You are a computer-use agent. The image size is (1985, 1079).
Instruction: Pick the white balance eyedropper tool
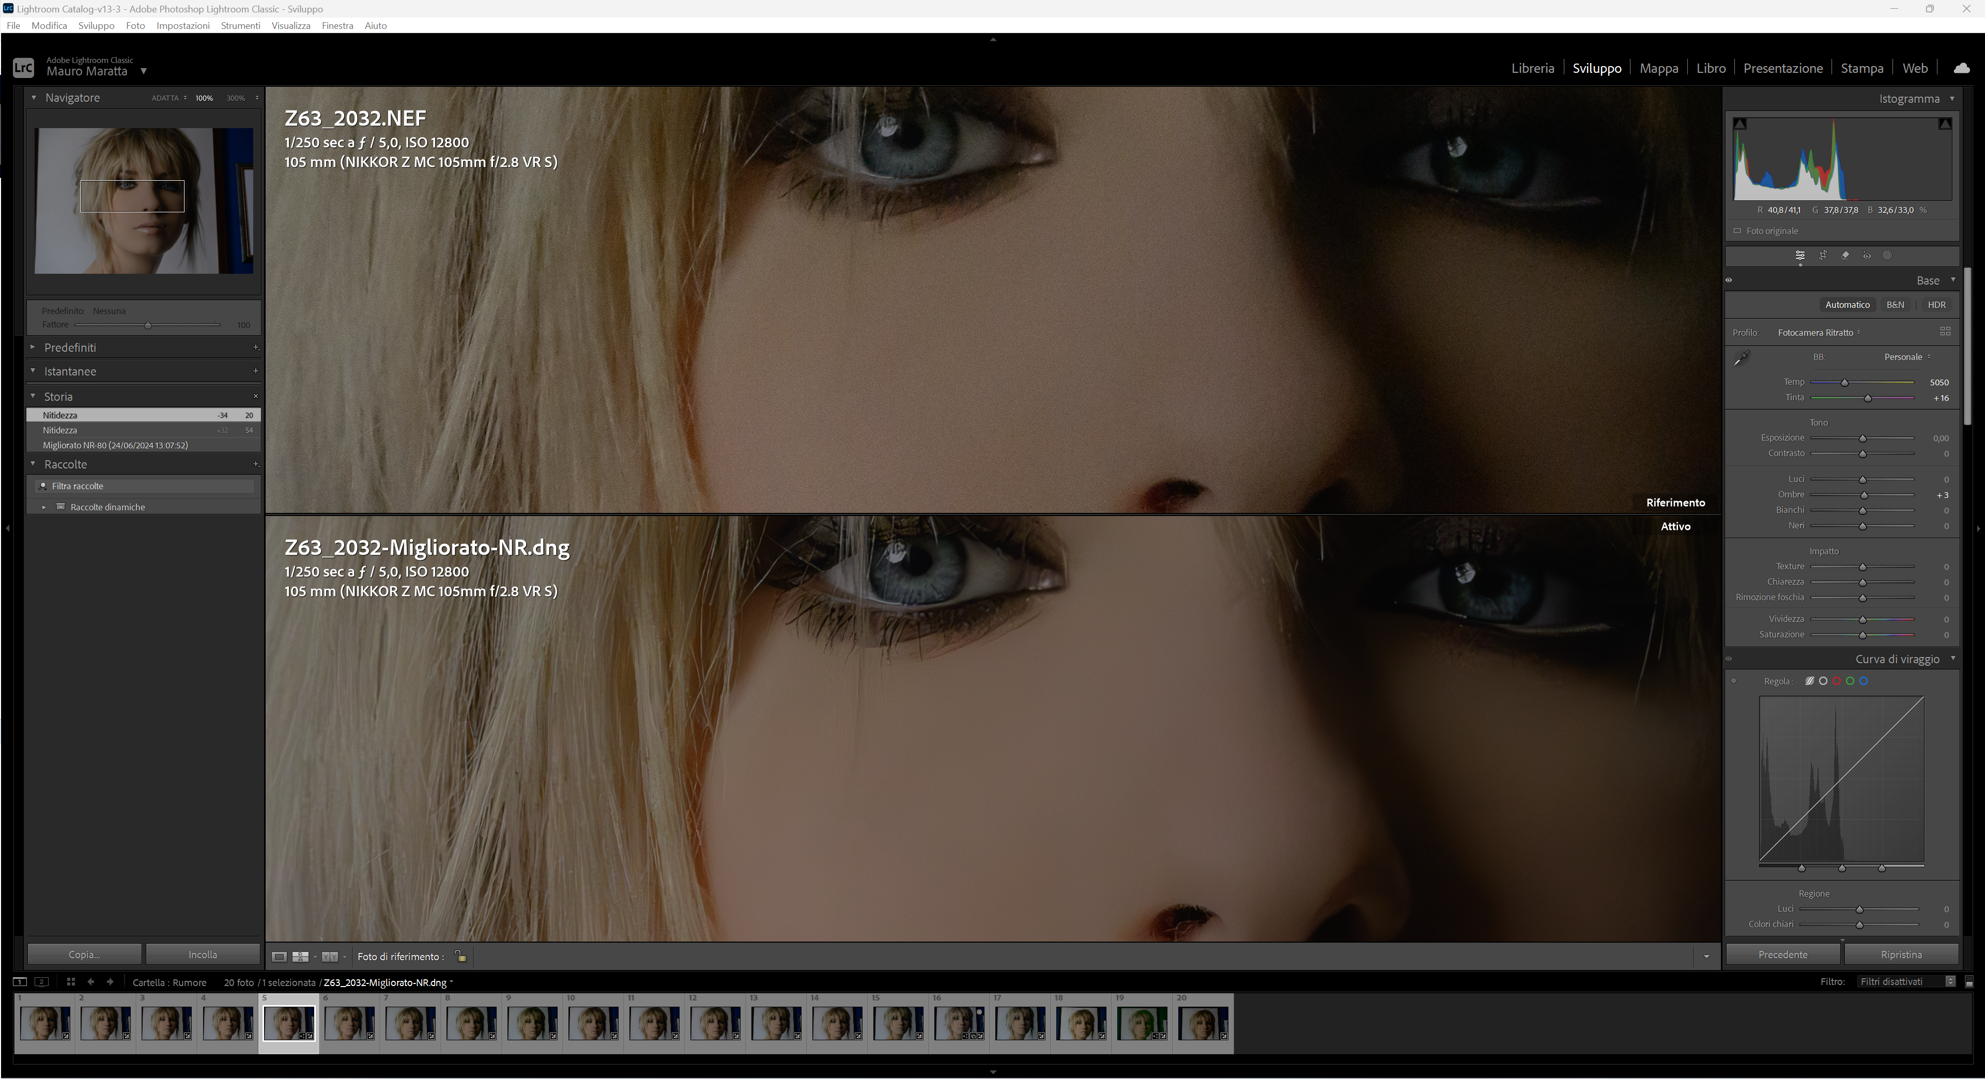pyautogui.click(x=1742, y=358)
